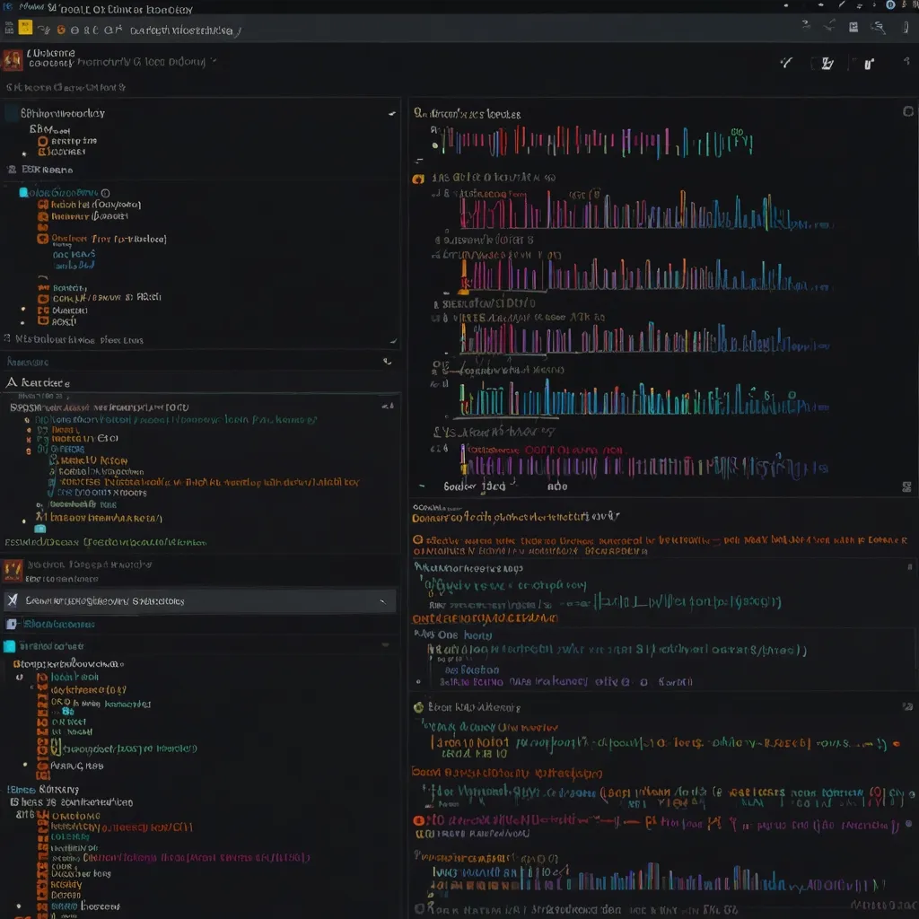The width and height of the screenshot is (919, 919).
Task: Click the search magnifier icon at top right
Action: tap(878, 28)
